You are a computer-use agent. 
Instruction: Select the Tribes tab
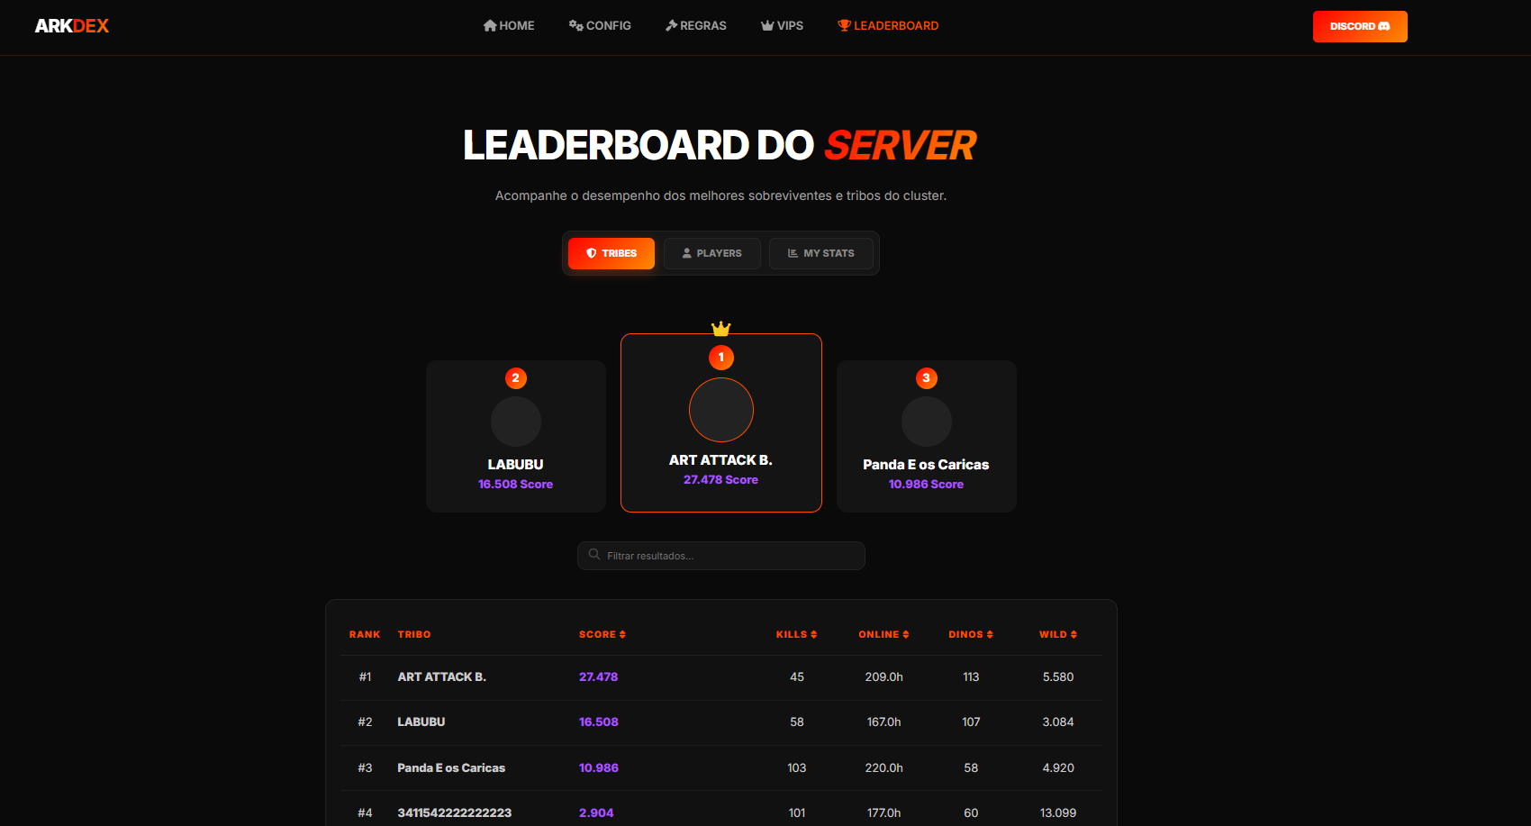(x=611, y=253)
